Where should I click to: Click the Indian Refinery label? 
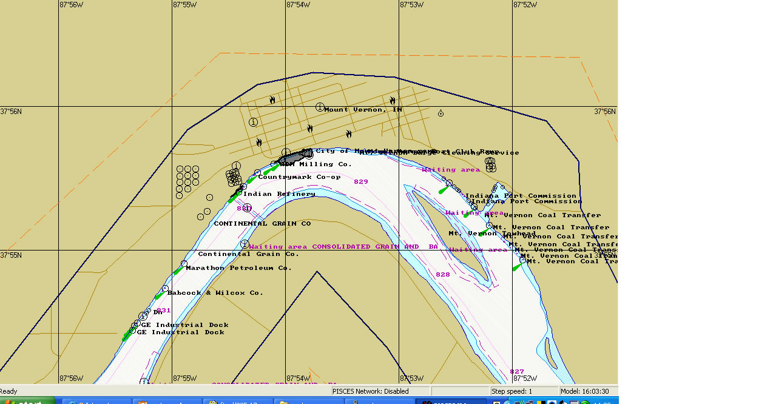[279, 194]
